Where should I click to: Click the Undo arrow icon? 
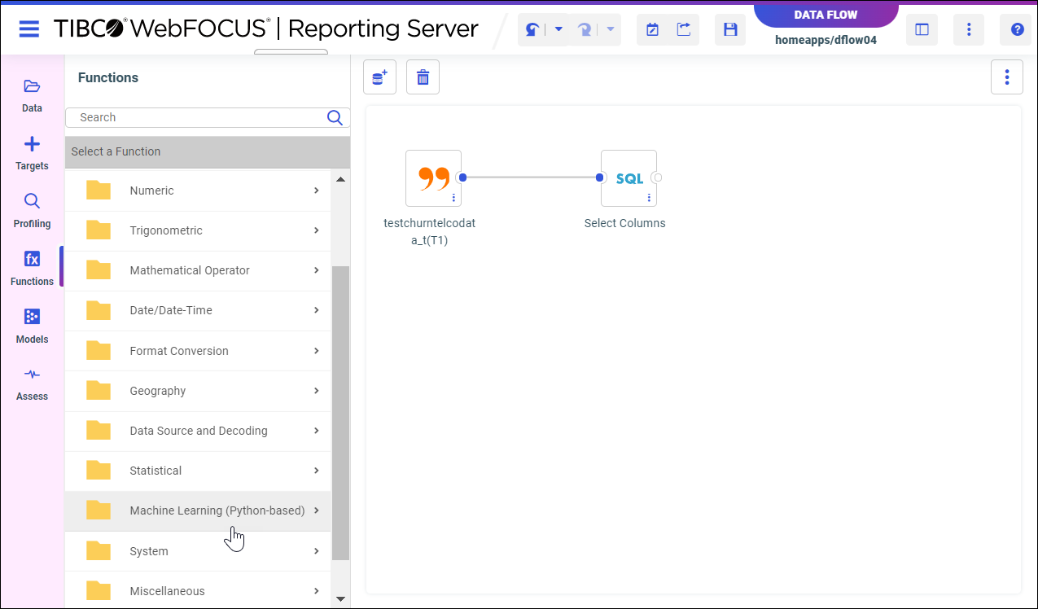tap(532, 30)
